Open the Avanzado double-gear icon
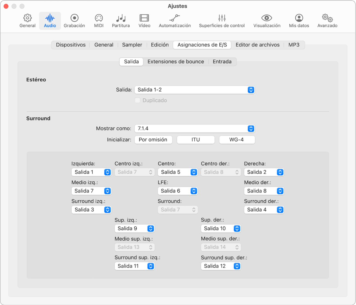The width and height of the screenshot is (356, 305). point(327,18)
